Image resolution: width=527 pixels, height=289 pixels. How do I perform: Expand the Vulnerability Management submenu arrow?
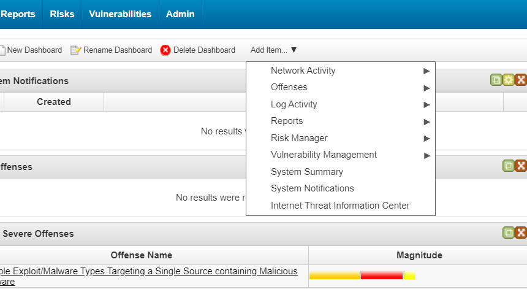click(x=427, y=155)
